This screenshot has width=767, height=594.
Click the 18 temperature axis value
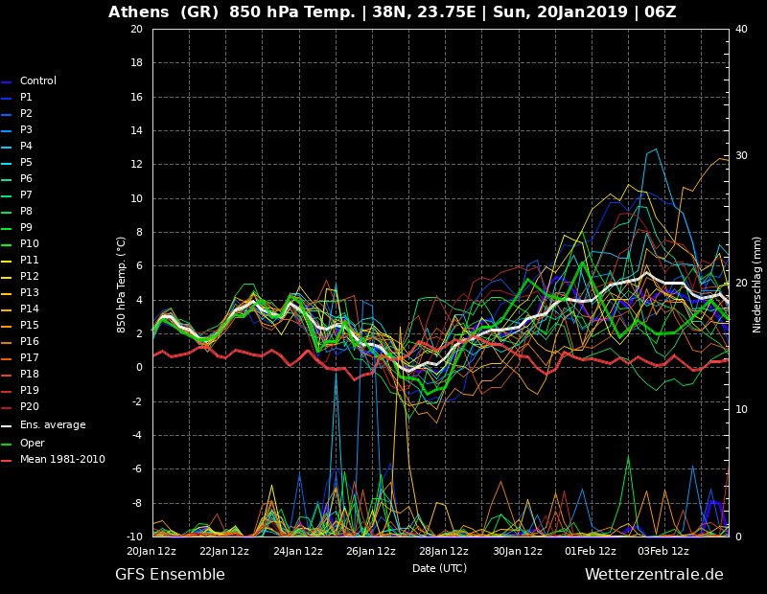[x=136, y=62]
